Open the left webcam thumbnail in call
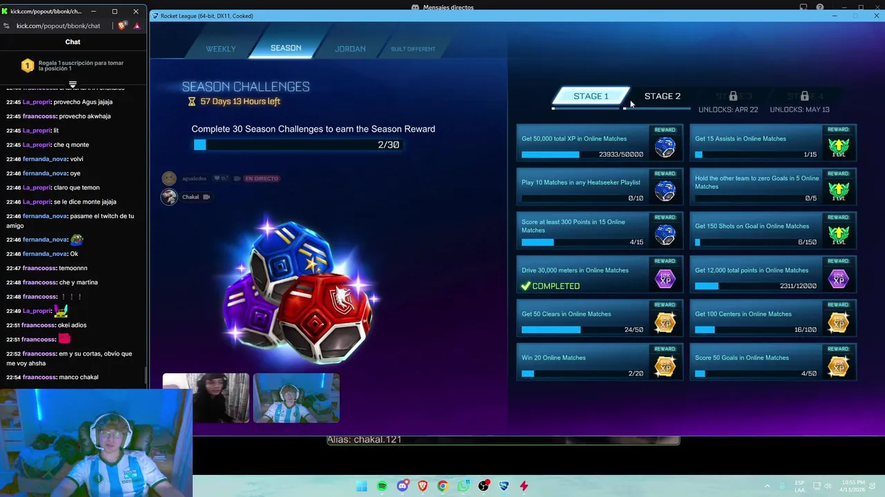This screenshot has width=885, height=497. click(x=206, y=398)
